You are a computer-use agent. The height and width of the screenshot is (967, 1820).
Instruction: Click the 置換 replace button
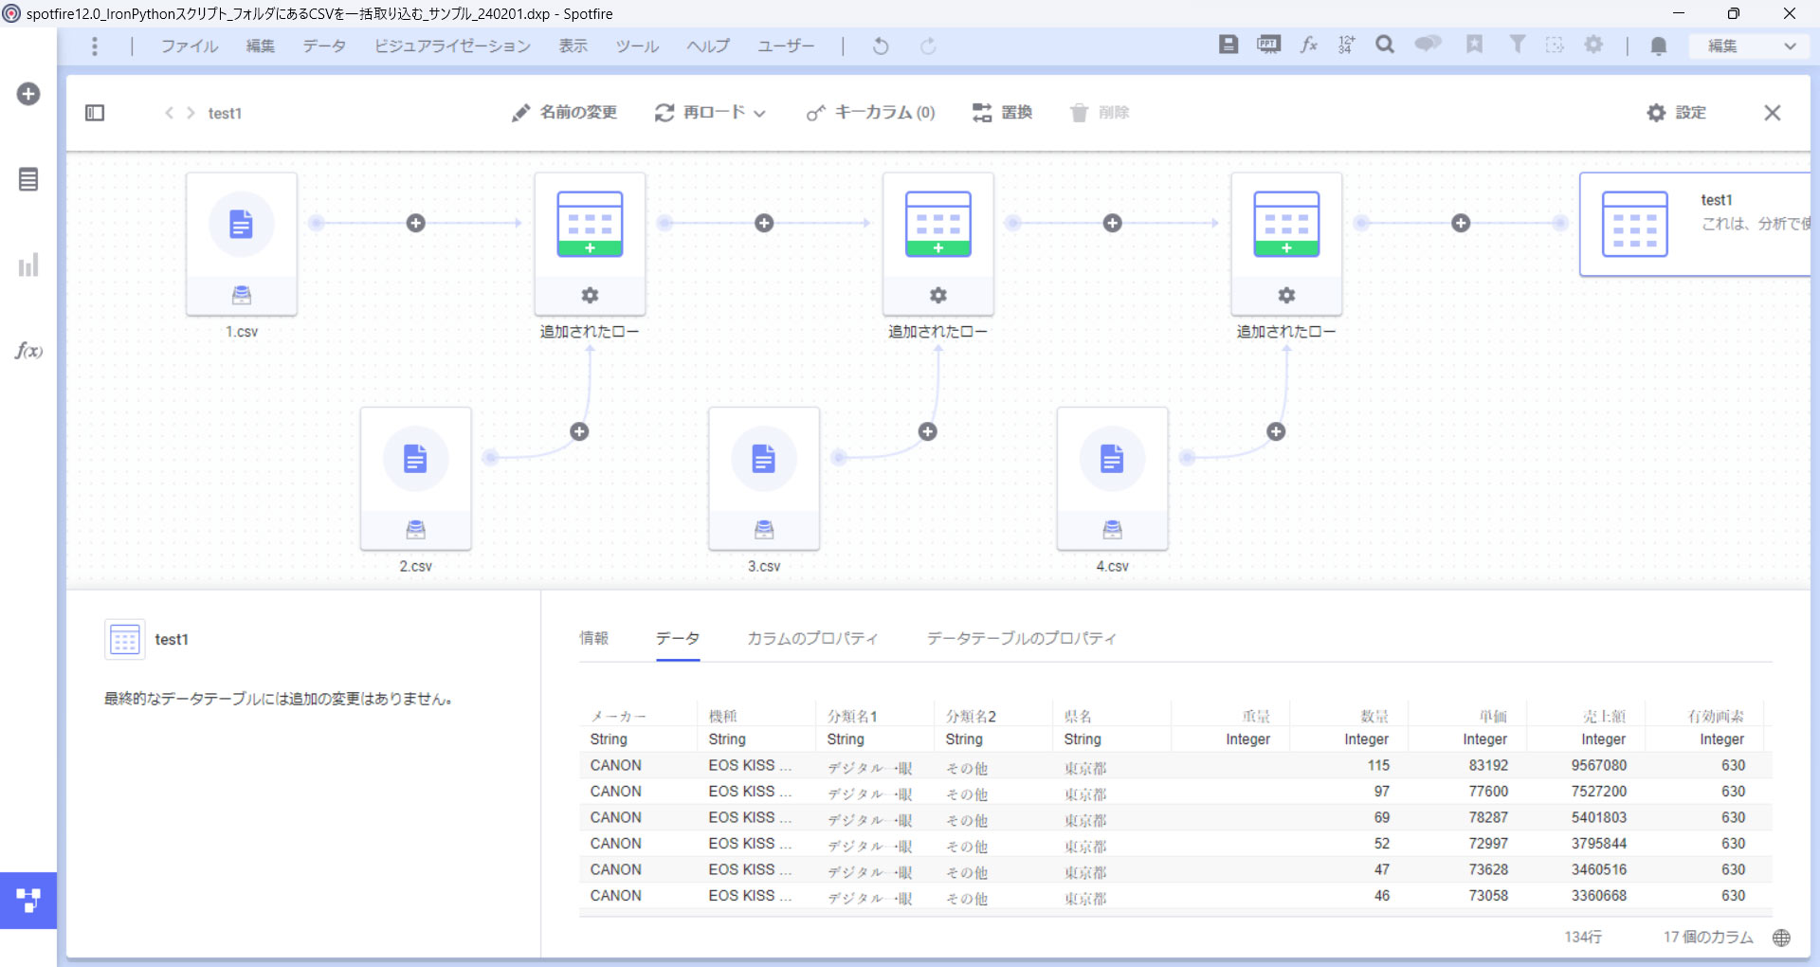click(1002, 113)
